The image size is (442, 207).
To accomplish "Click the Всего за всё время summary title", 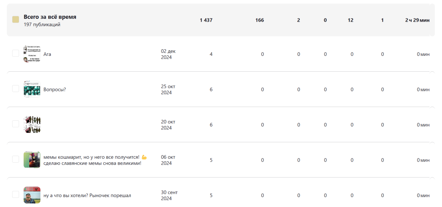I will [50, 17].
